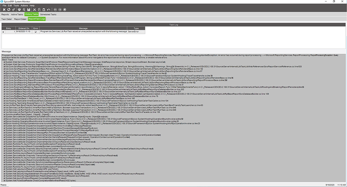Open the Edit menu
This screenshot has height=187, width=347.
(10, 6)
